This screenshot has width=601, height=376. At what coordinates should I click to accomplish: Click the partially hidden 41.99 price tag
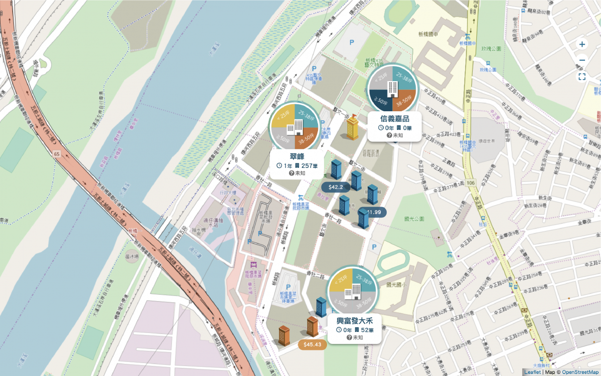(x=377, y=213)
